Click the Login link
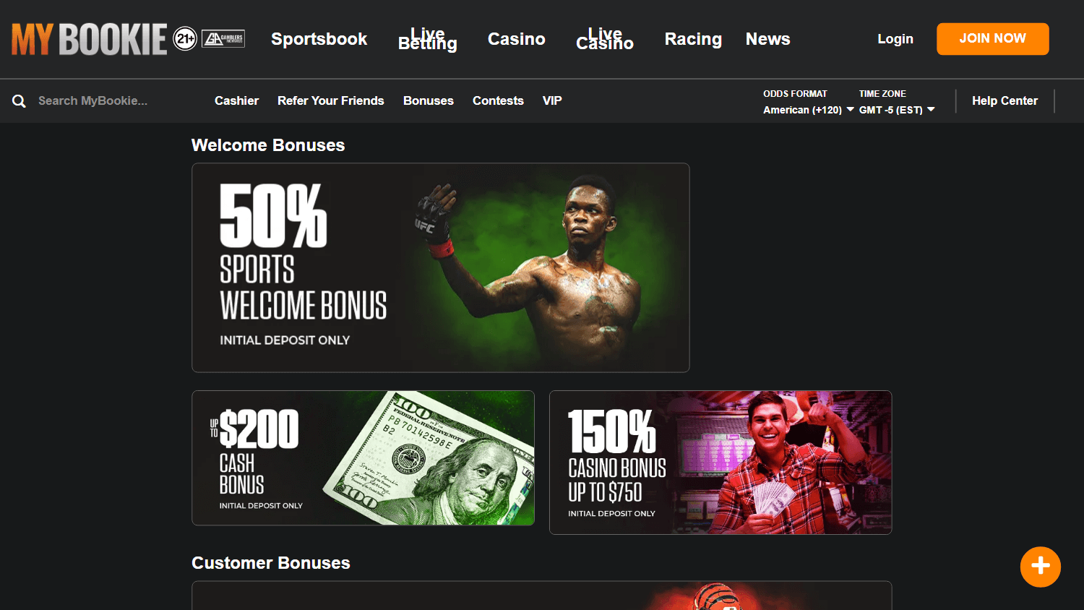 [895, 39]
